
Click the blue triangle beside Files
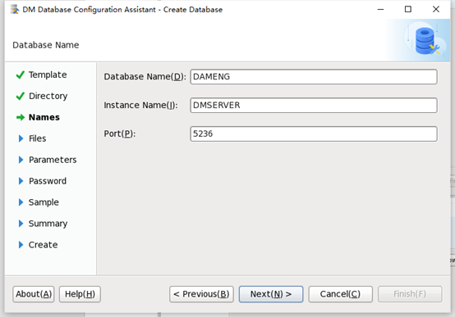pyautogui.click(x=21, y=138)
